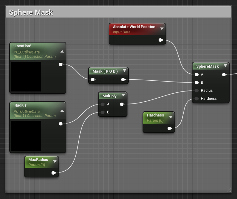
Task: Click the '(float4) Collection Param' text
Action: click(35, 57)
